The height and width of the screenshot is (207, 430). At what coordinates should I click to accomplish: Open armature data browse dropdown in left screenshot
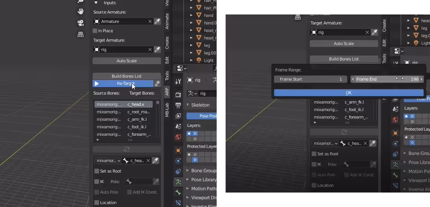[x=193, y=93]
